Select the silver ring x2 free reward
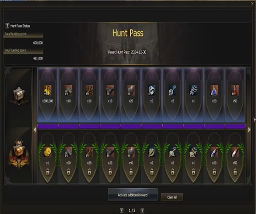Viewport: 256px width, 214px height. tap(152, 90)
